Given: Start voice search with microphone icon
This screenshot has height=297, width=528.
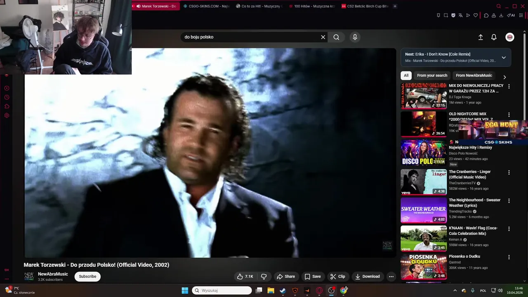Looking at the screenshot, I should pyautogui.click(x=355, y=37).
